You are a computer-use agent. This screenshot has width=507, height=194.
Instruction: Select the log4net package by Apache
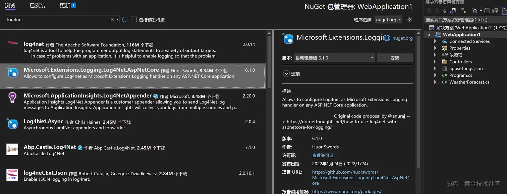click(133, 50)
